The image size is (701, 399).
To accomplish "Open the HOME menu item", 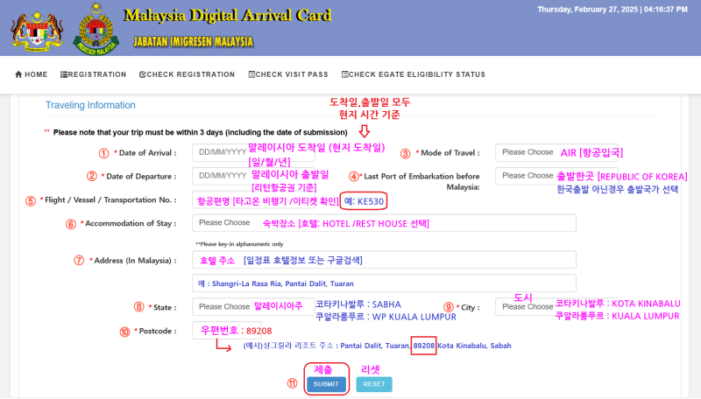I will click(x=32, y=74).
